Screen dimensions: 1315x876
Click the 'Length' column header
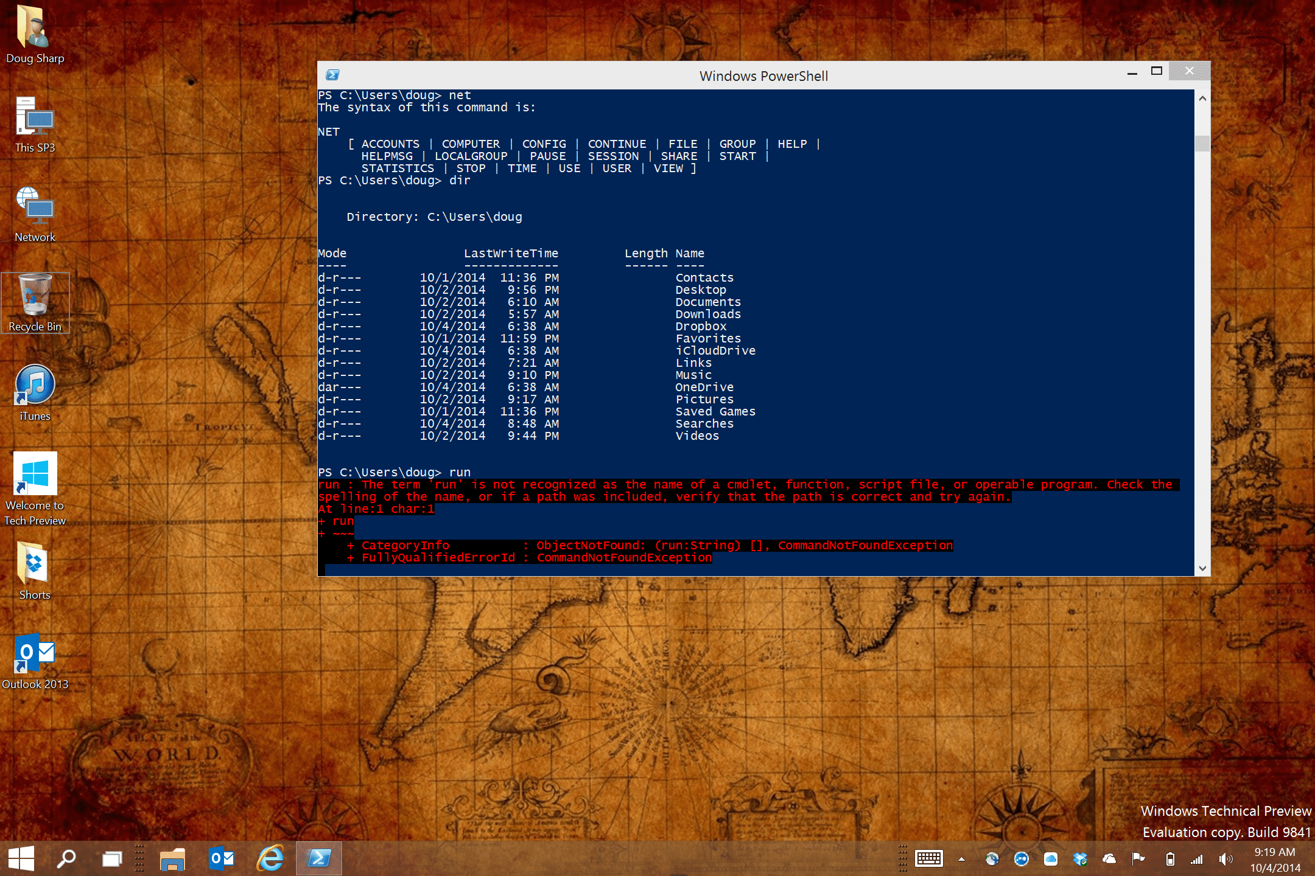pyautogui.click(x=646, y=254)
